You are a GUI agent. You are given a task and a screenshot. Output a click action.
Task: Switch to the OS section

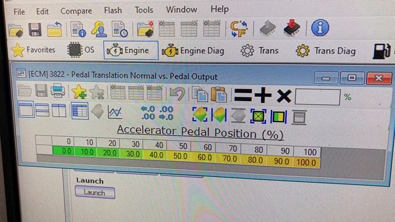[81, 49]
